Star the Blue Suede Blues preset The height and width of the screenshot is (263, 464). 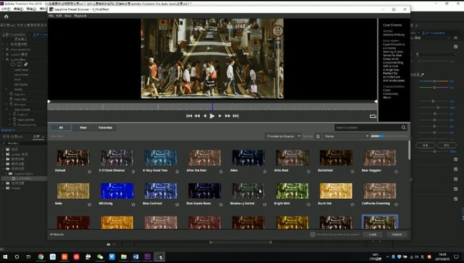(221, 205)
